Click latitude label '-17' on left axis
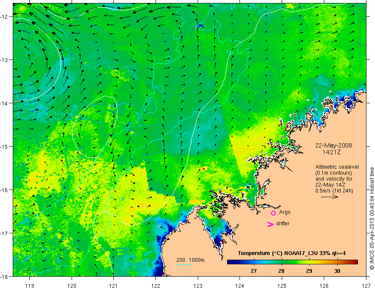 [4, 233]
